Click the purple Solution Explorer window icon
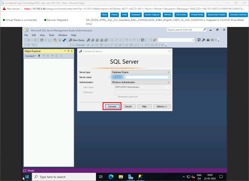249x181 pixels. 199,40
